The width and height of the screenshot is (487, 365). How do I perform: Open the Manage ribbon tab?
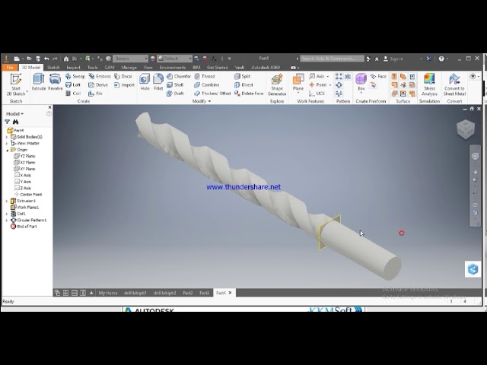click(129, 68)
